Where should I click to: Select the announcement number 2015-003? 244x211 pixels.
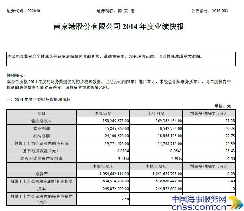point(220,11)
